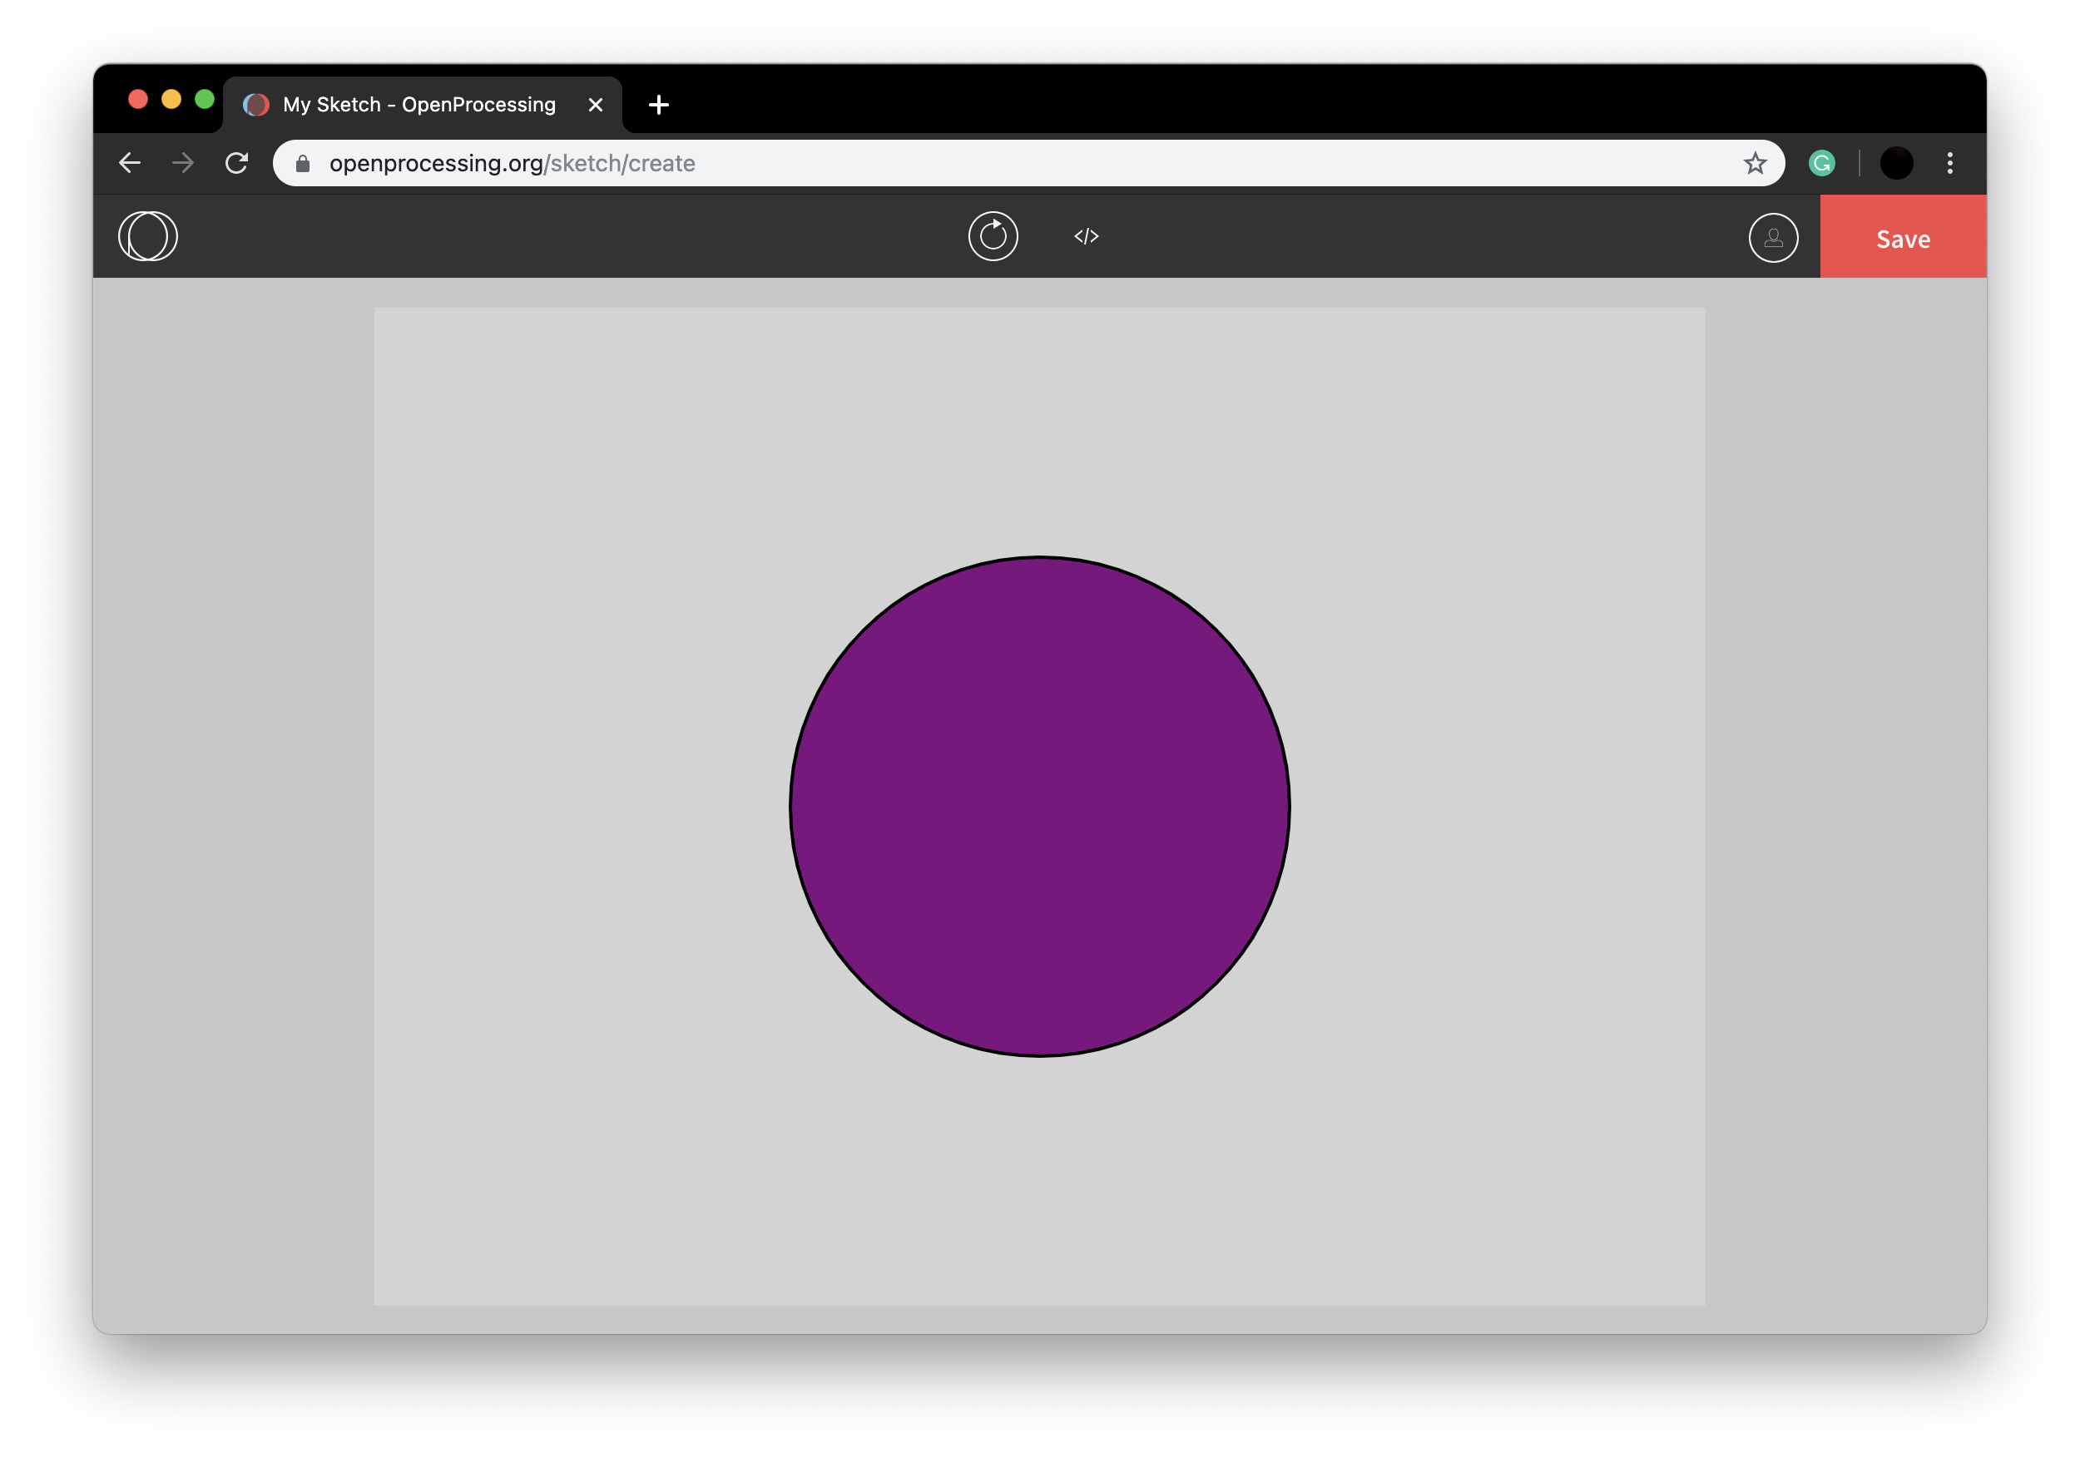Open the Grammarly extension icon
The height and width of the screenshot is (1457, 2080).
click(1822, 163)
